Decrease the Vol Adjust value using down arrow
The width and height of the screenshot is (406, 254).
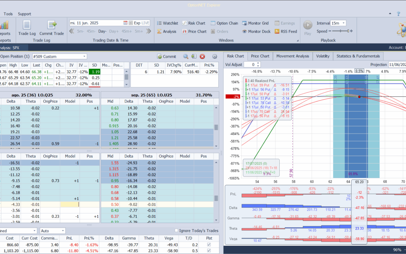pyautogui.click(x=258, y=66)
